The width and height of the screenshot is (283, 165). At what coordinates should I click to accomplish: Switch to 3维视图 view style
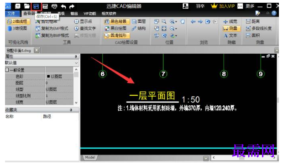(x=17, y=28)
